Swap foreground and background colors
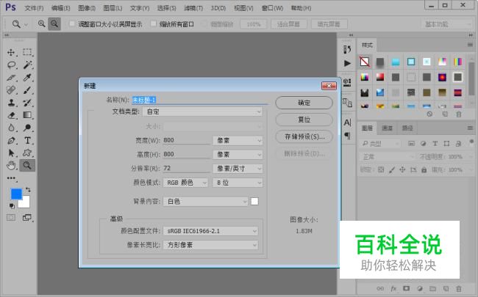Screen dimensions: 478x297 coord(28,190)
